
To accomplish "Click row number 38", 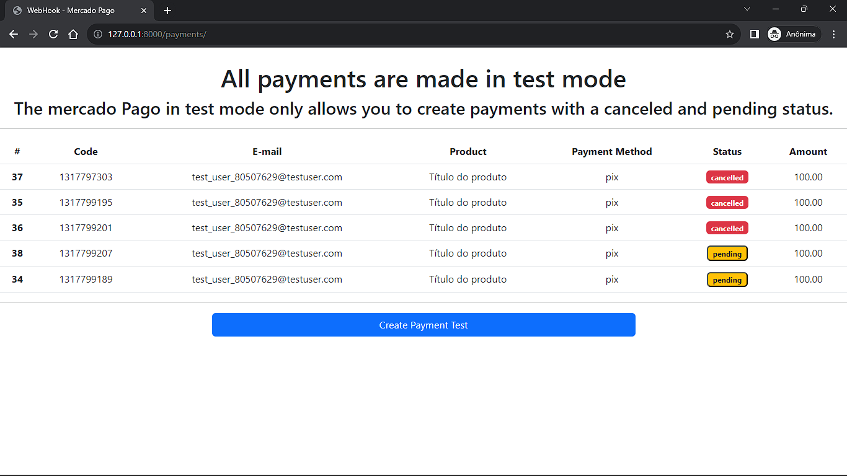I will click(17, 253).
